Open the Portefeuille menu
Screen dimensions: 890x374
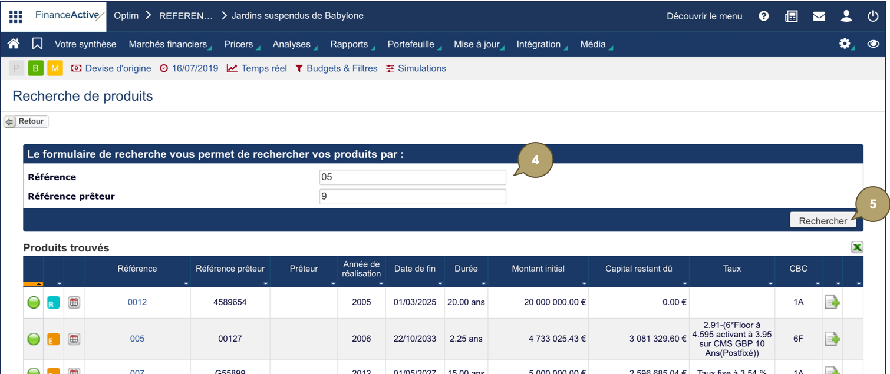pyautogui.click(x=411, y=44)
